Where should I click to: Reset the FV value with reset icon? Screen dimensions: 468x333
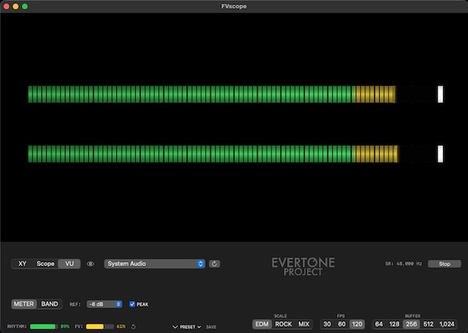click(x=133, y=327)
